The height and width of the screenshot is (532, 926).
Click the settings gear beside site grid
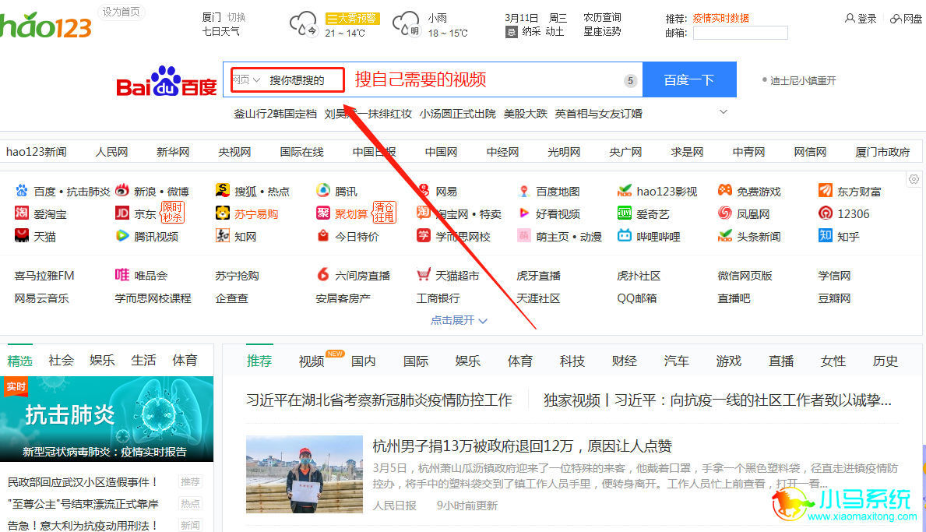click(914, 179)
